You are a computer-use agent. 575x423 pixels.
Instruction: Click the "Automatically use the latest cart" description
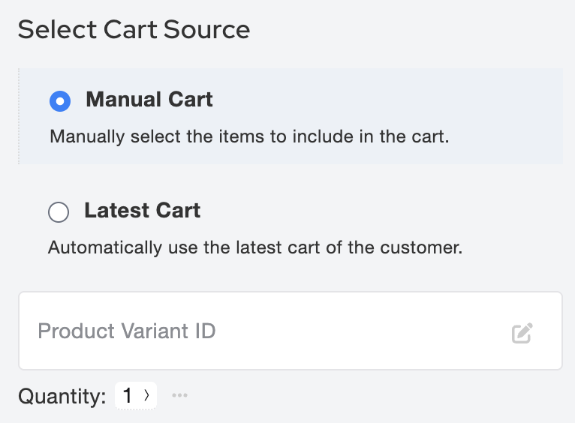coord(254,247)
